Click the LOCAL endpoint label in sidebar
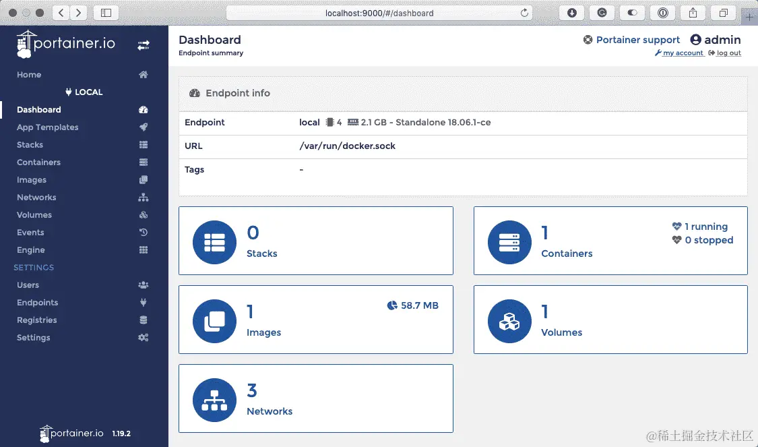758x447 pixels. tap(84, 92)
